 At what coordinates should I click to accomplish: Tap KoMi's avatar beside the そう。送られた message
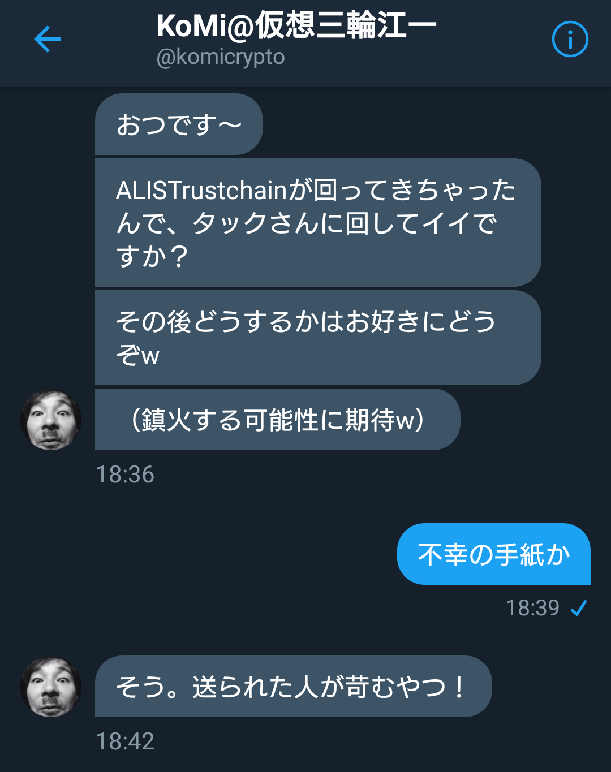coord(51,687)
